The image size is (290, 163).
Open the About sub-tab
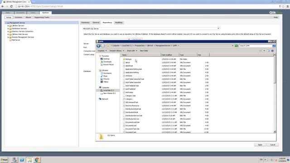pyautogui.click(x=28, y=17)
